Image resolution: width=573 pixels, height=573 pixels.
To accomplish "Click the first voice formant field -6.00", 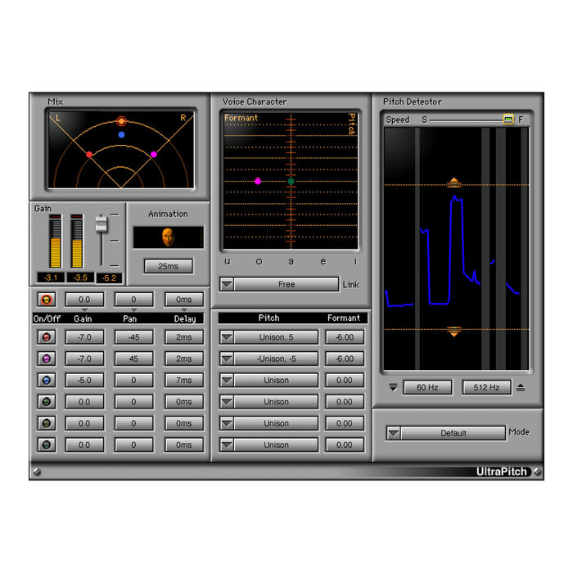I will coord(345,337).
